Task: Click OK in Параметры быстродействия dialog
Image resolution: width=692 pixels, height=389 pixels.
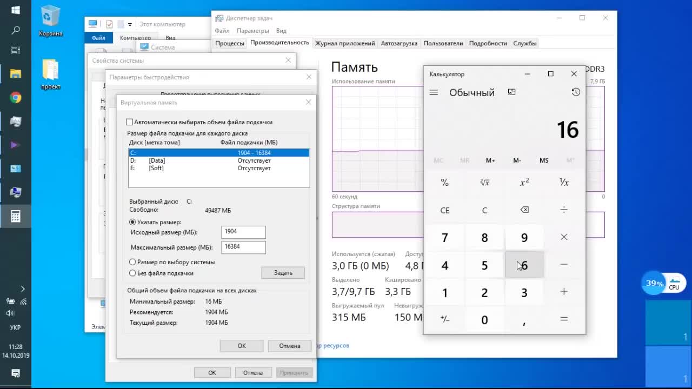Action: pos(212,373)
